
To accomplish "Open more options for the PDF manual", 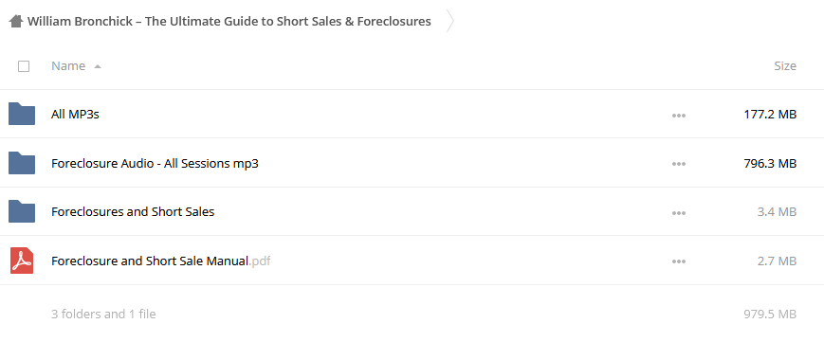I will point(678,261).
